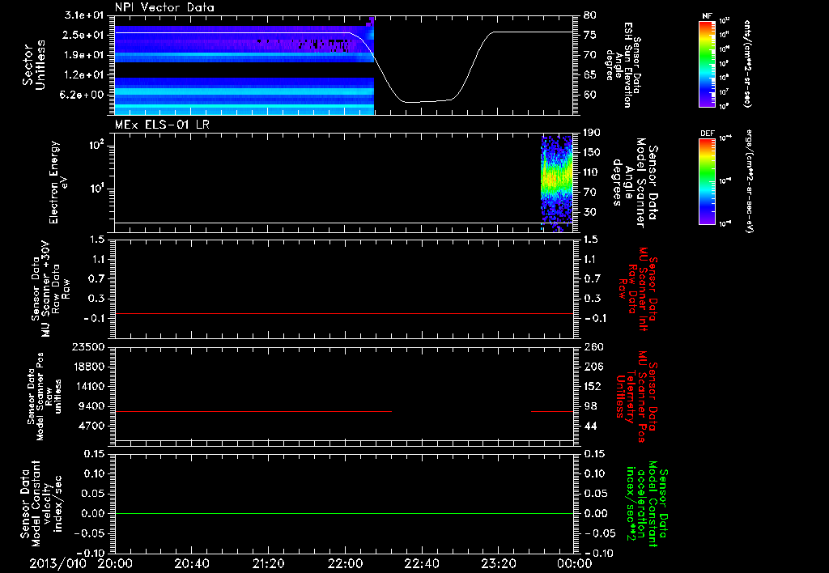Click the 'Sector Unitless' axis label

pyautogui.click(x=34, y=65)
